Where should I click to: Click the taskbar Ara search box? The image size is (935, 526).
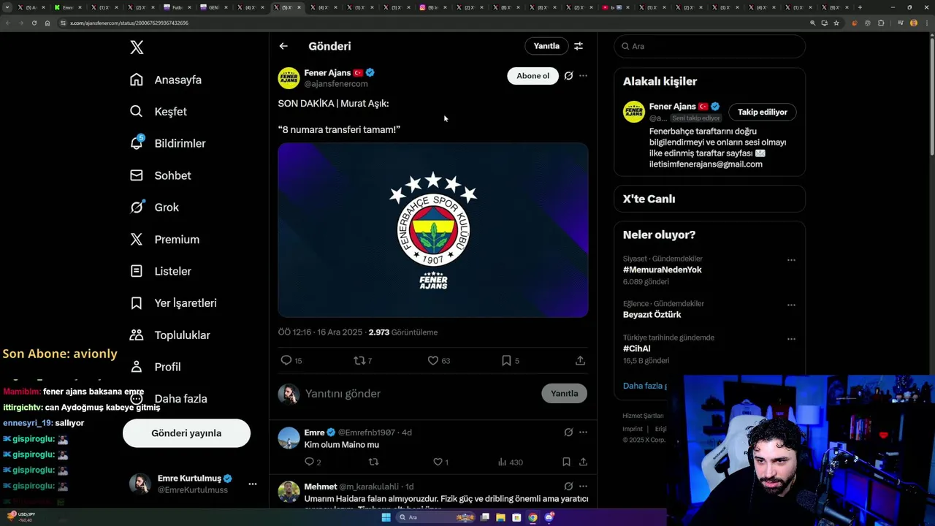coord(436,517)
